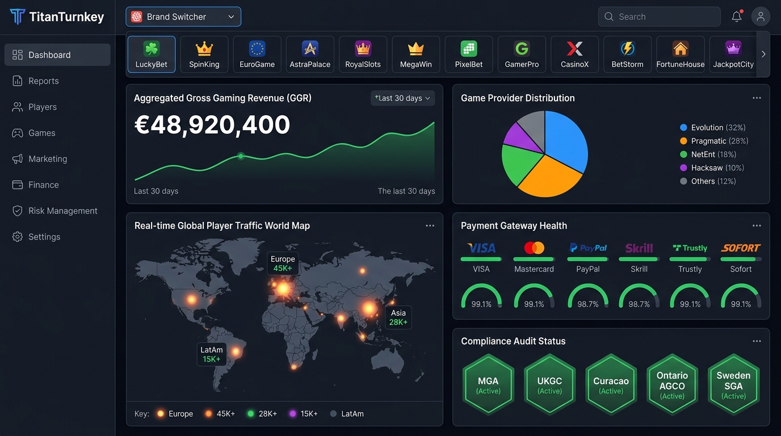The height and width of the screenshot is (436, 781).
Task: Open Games in the sidebar
Action: point(57,133)
